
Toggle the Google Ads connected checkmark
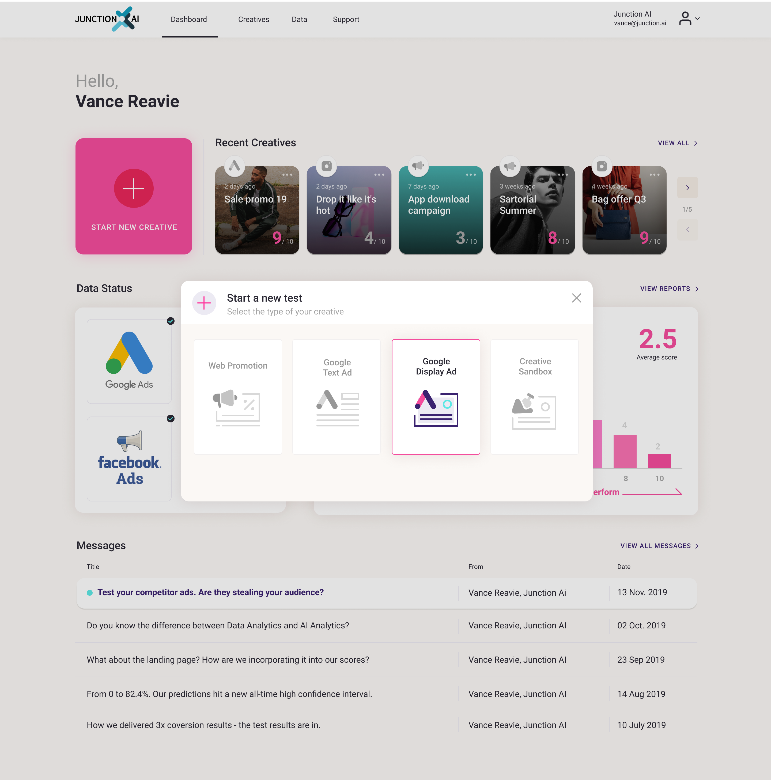pos(171,321)
